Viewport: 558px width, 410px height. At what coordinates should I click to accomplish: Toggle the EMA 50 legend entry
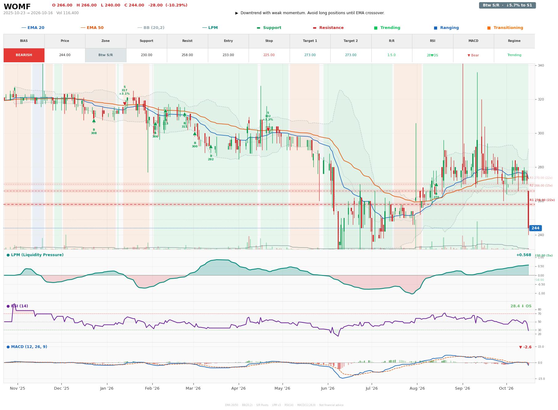coord(92,28)
